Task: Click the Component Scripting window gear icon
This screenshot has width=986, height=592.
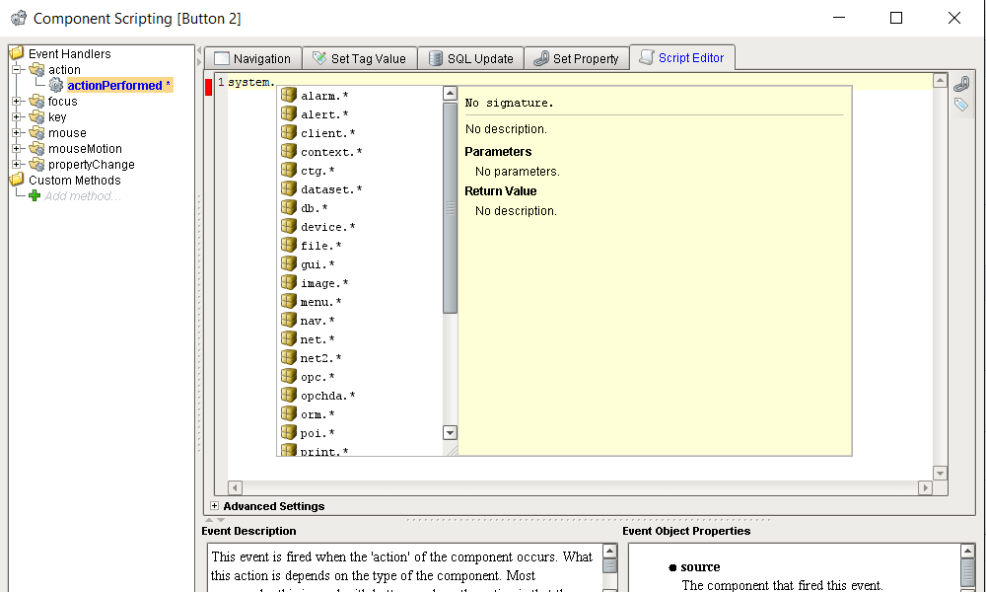Action: [x=19, y=18]
